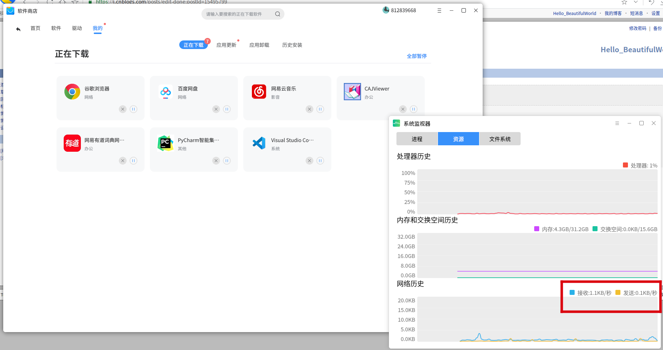Click the search magnifier icon in 软件商店

click(278, 14)
